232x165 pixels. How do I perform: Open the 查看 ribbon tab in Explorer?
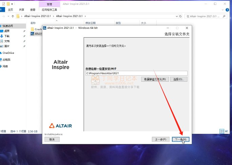pyautogui.click(x=33, y=10)
